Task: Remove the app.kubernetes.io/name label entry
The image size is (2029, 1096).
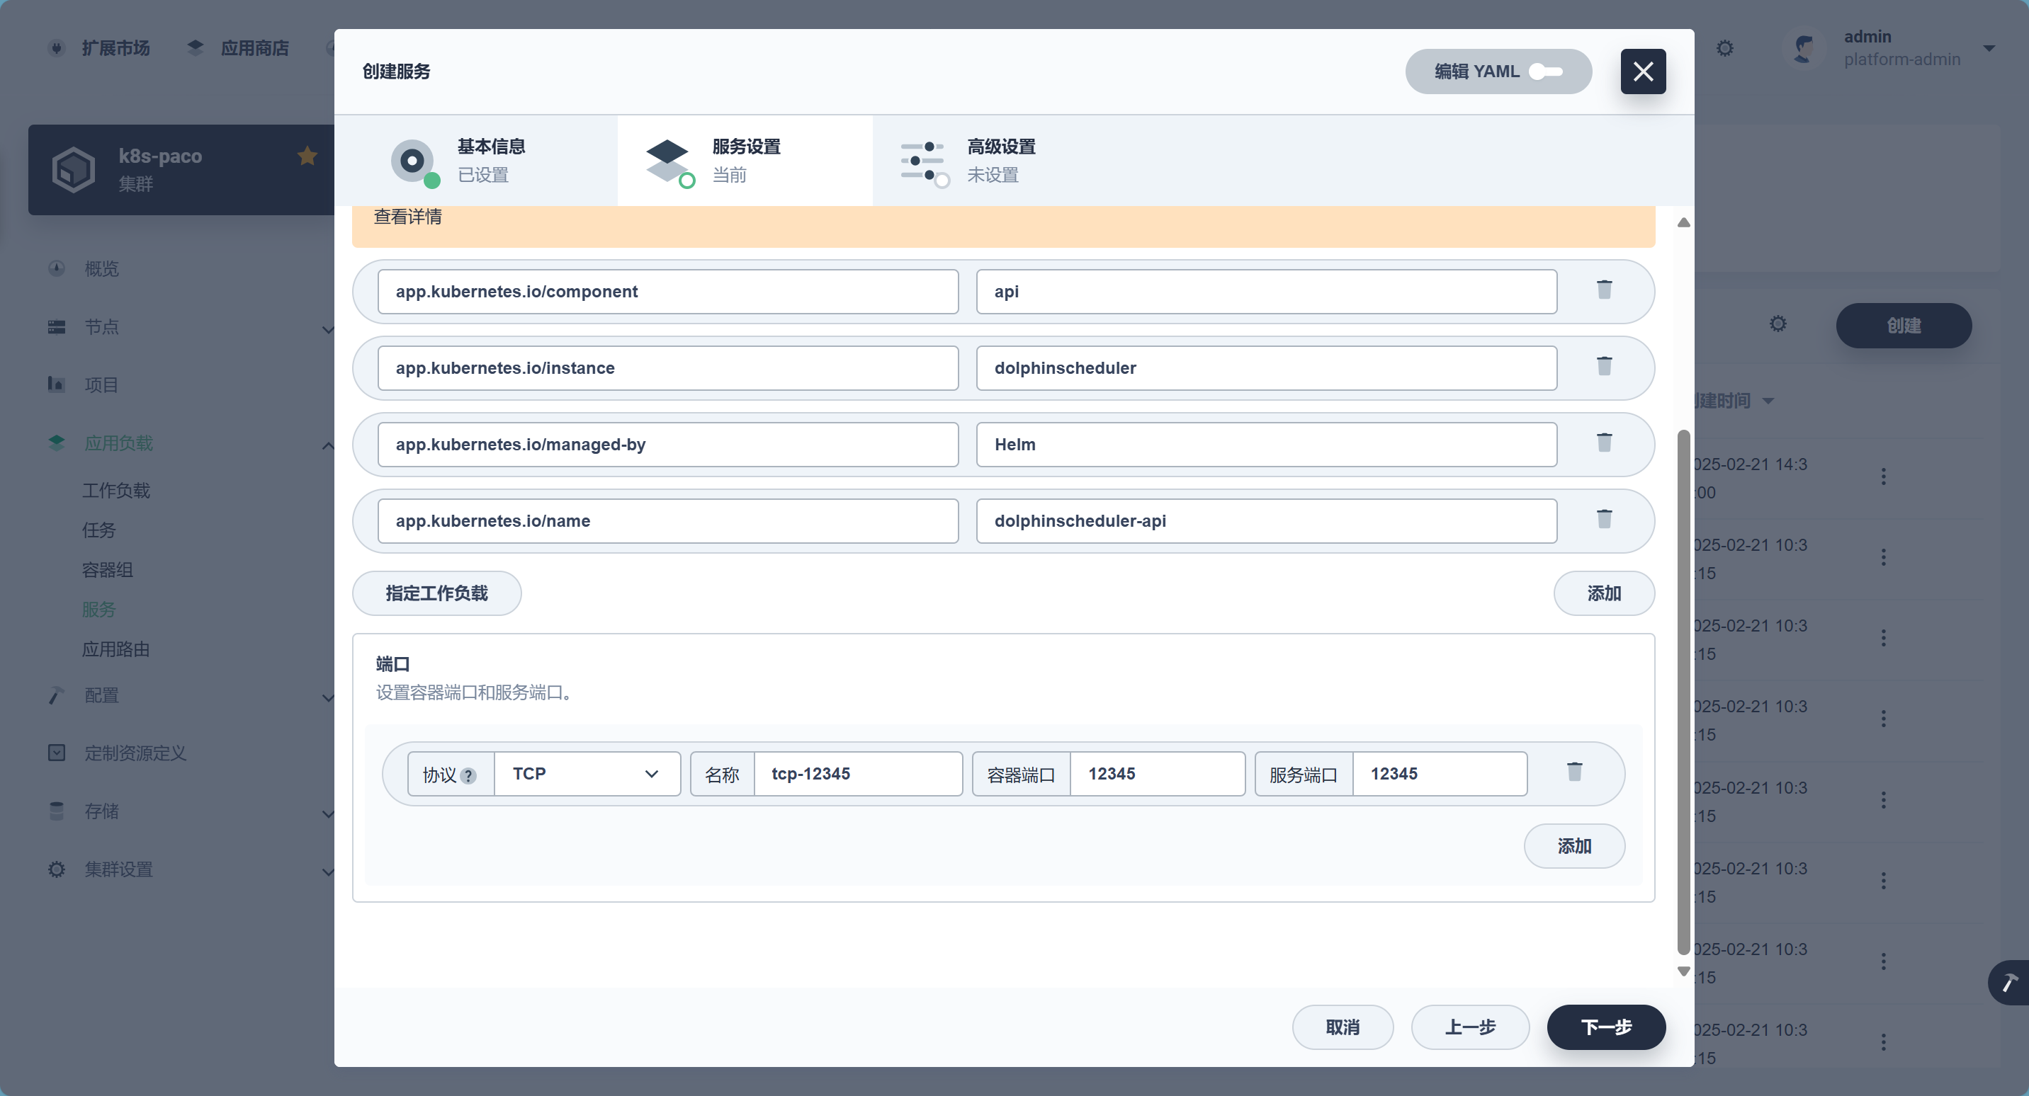Action: [1604, 519]
